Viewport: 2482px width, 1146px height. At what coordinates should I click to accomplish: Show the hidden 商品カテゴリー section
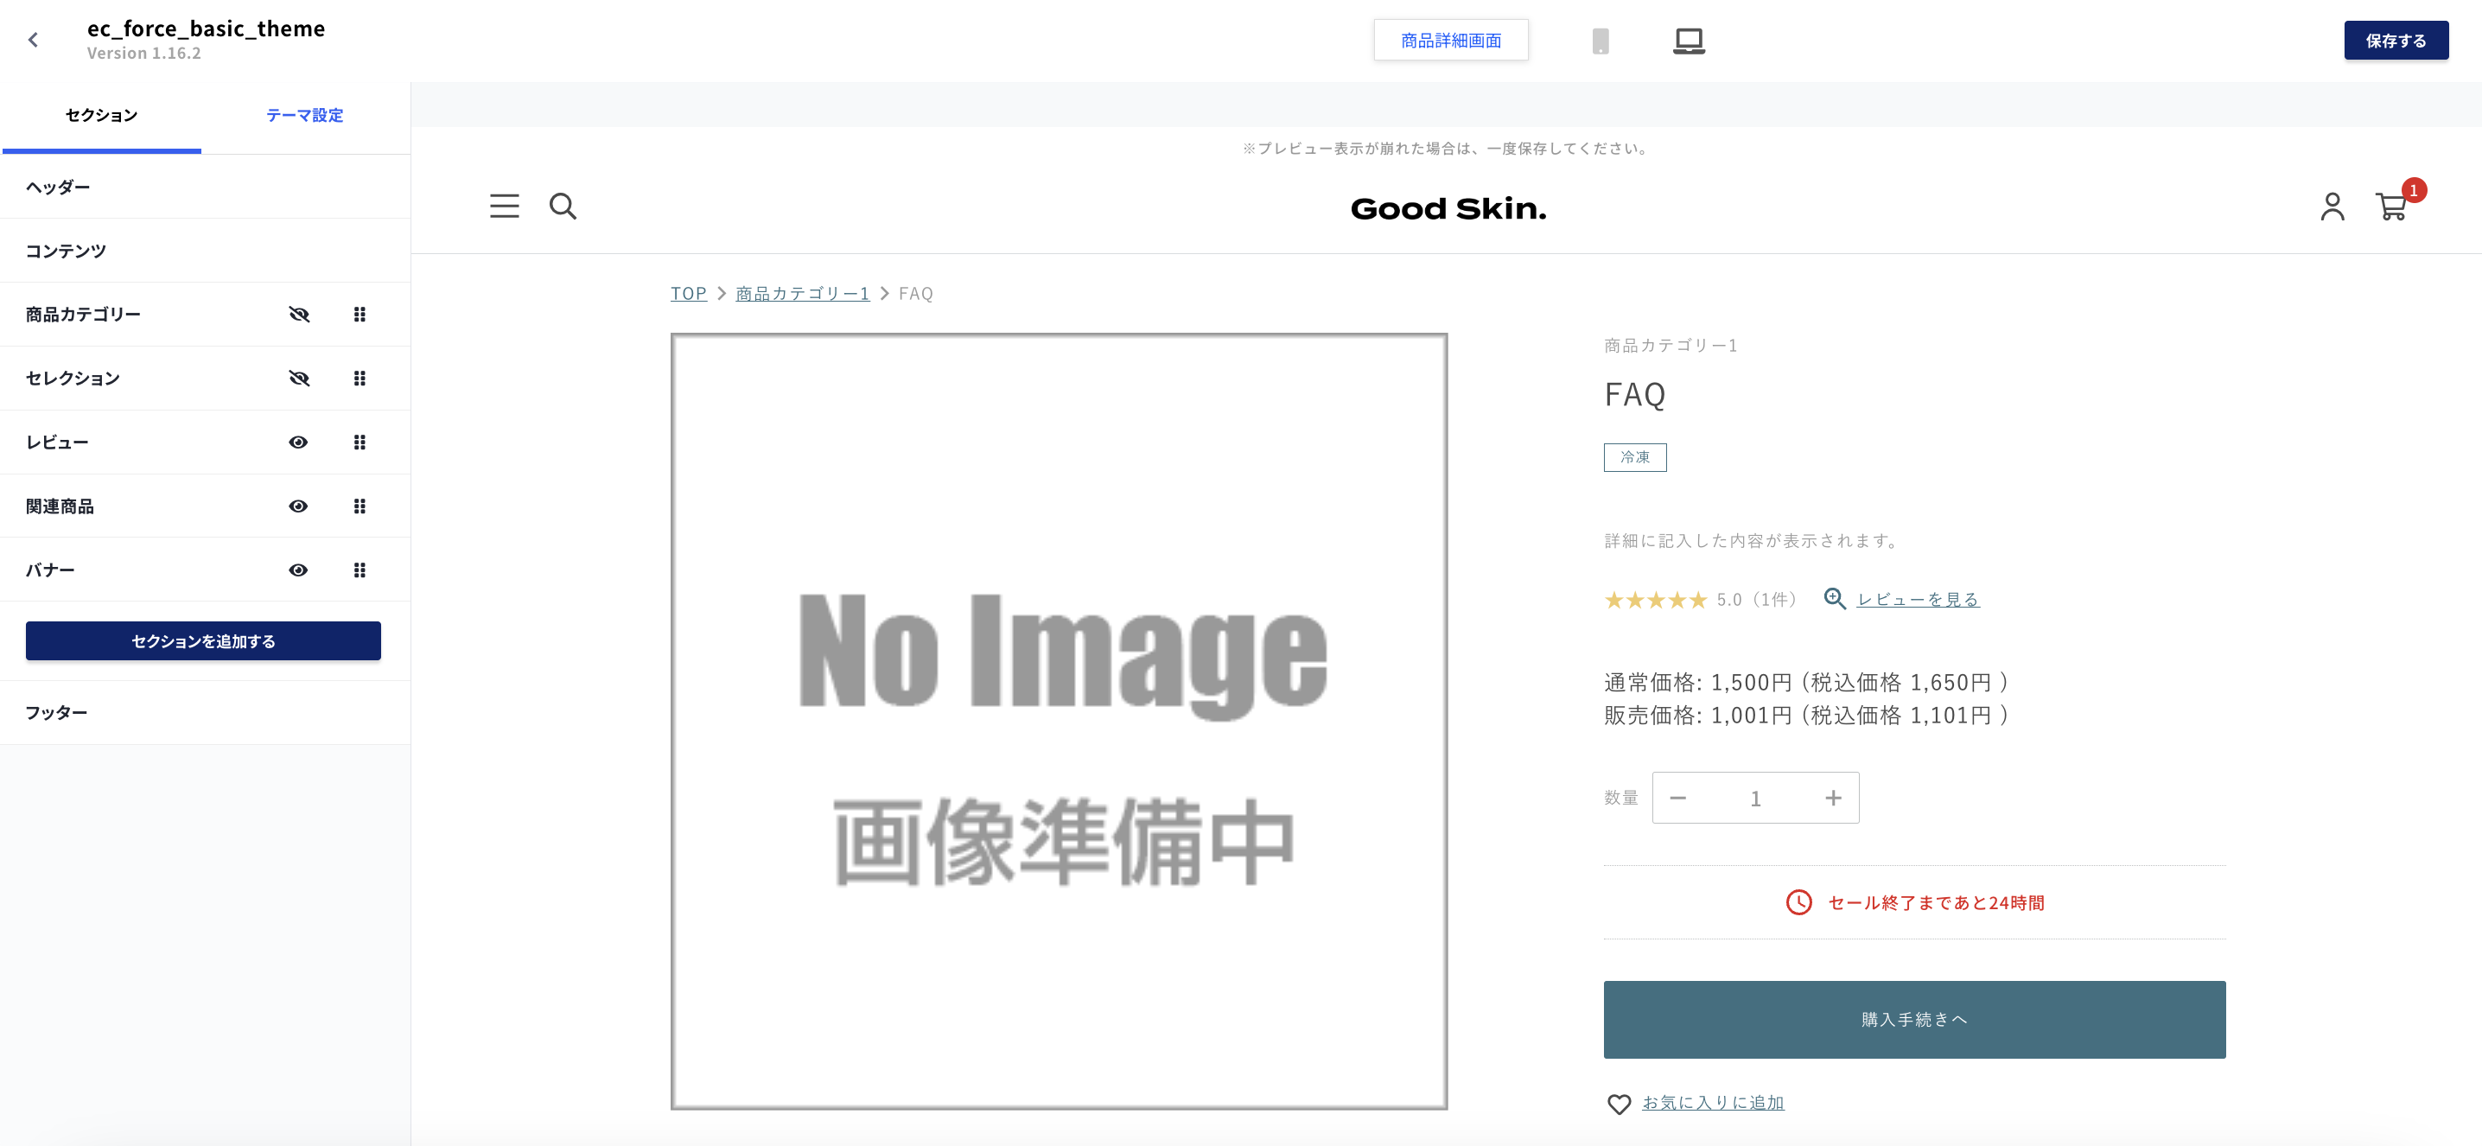[x=300, y=315]
